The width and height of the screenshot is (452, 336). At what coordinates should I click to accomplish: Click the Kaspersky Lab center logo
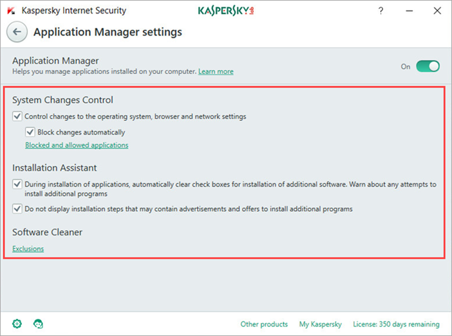pos(226,11)
